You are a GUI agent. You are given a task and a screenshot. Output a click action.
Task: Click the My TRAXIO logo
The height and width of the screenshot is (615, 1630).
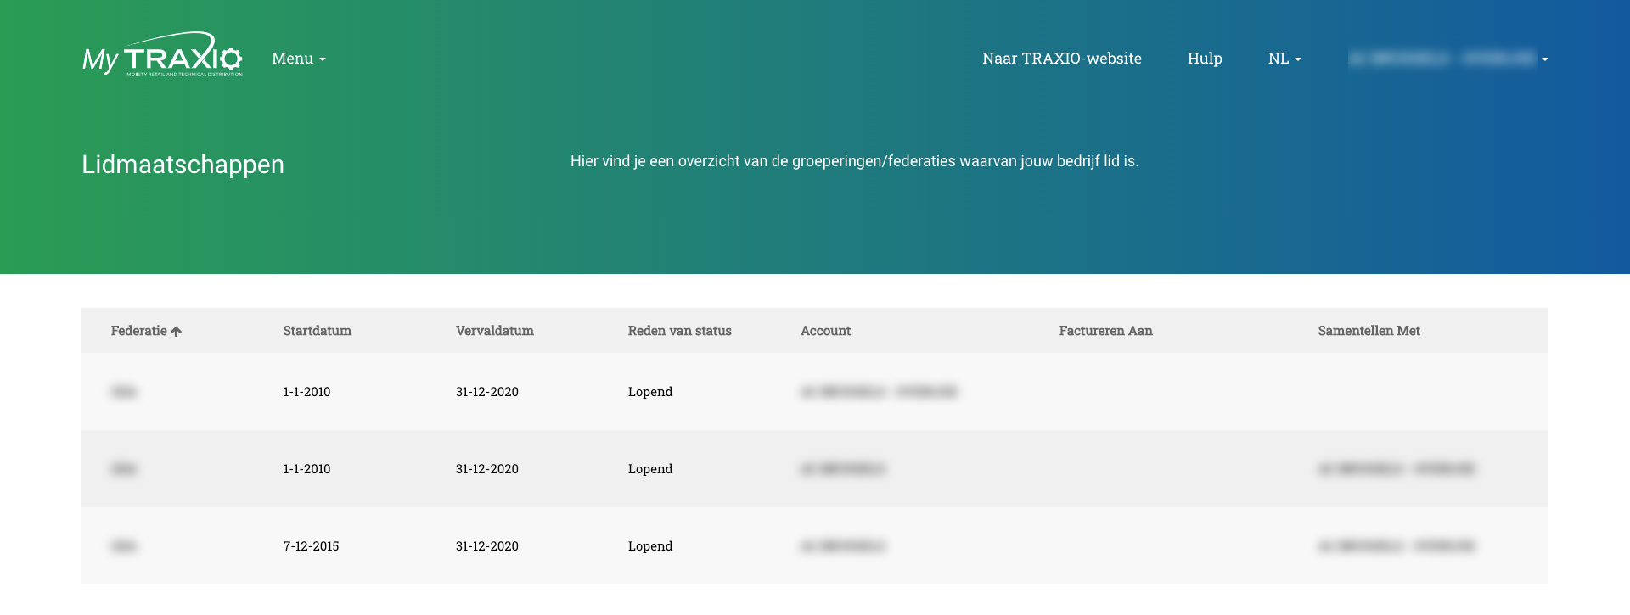click(x=162, y=56)
